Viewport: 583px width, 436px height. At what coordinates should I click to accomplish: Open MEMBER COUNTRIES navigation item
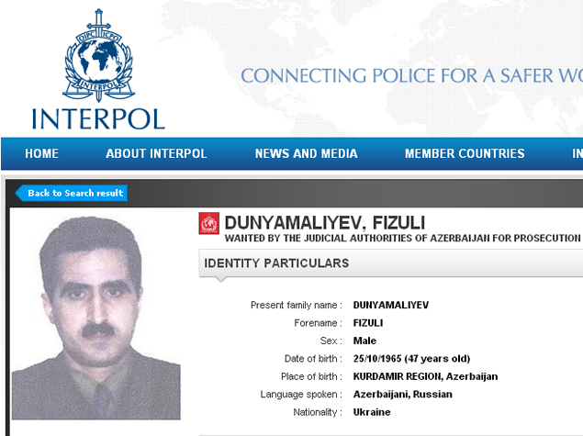click(x=465, y=154)
